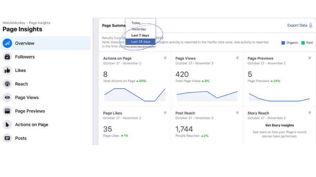Click the Page Likes card title
Screen dimensions: 316x177
tap(113, 113)
